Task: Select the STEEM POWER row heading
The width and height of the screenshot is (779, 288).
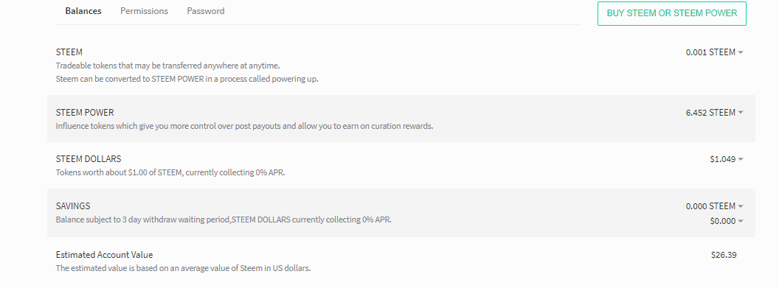Action: 85,113
